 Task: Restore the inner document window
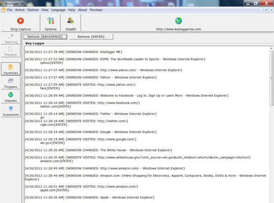[266, 10]
